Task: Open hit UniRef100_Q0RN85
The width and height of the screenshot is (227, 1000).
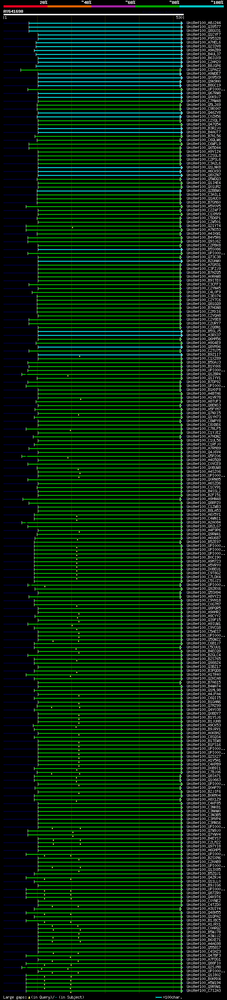Action: 204,480
